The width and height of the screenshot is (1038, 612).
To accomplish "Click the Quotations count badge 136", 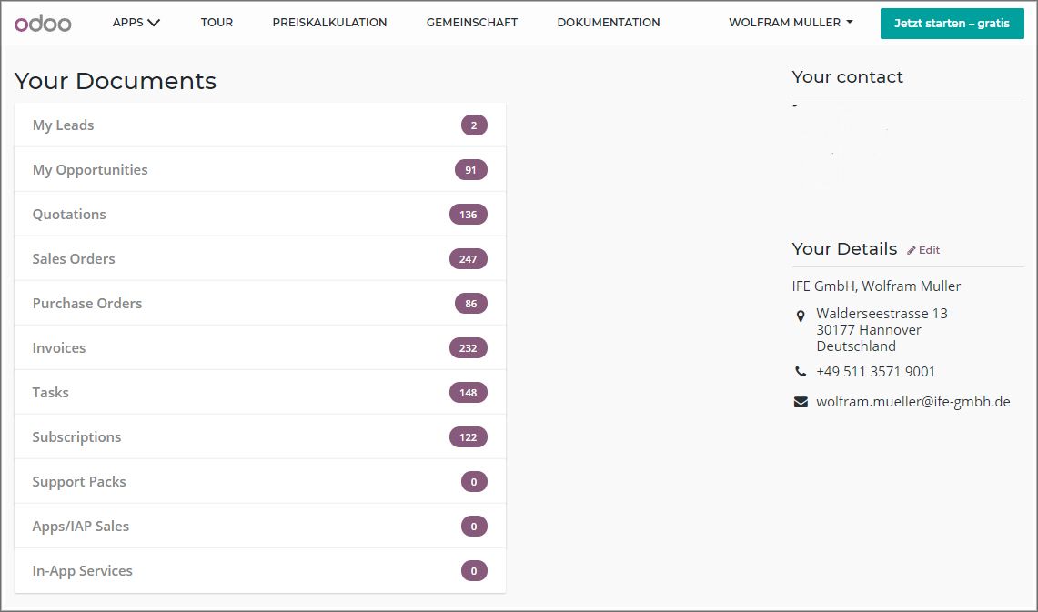I will (x=469, y=215).
